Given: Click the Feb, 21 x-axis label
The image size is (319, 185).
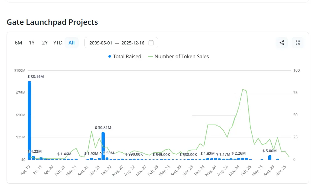Looking at the screenshot, I should [x=60, y=170].
